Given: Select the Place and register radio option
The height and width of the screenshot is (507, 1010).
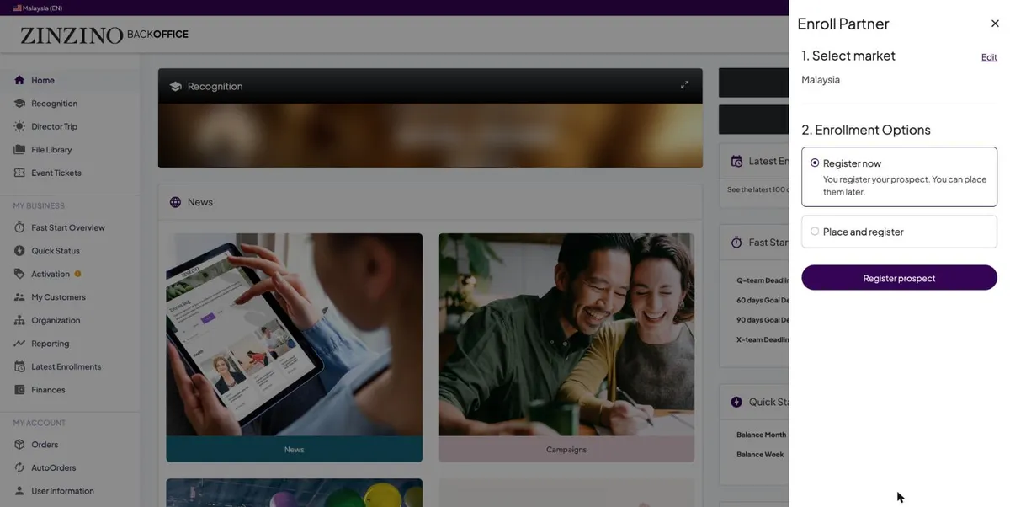Looking at the screenshot, I should coord(815,232).
